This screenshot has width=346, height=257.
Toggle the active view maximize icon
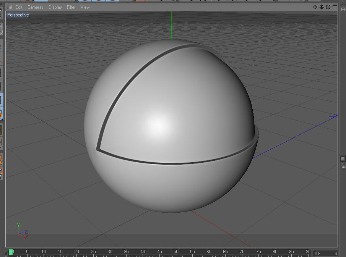(x=335, y=7)
